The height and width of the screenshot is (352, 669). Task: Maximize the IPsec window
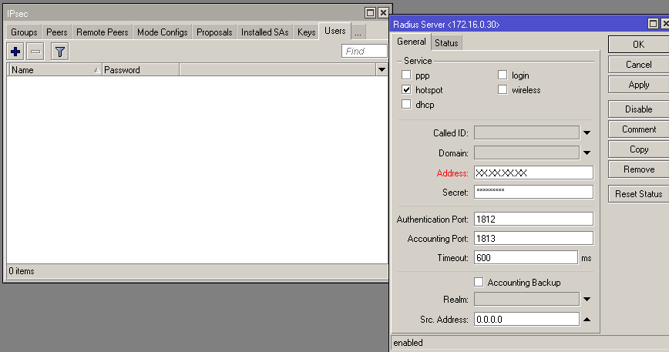[x=370, y=13]
